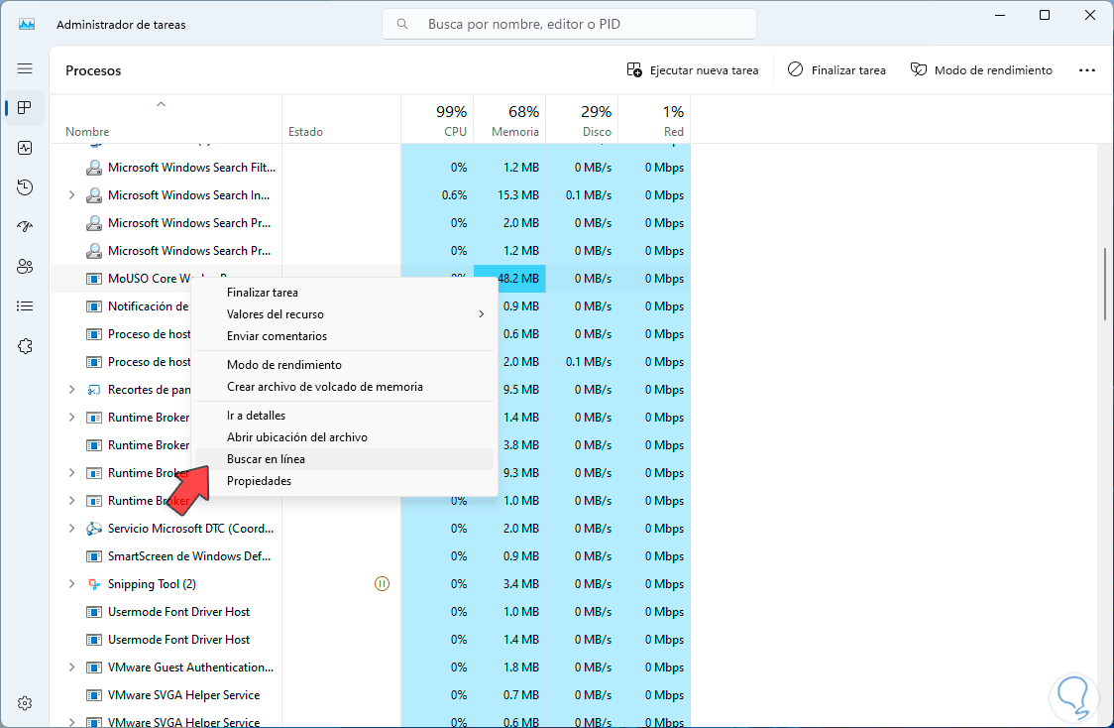The height and width of the screenshot is (728, 1114).
Task: Expand the Snipping Tool (2) group
Action: [x=71, y=583]
